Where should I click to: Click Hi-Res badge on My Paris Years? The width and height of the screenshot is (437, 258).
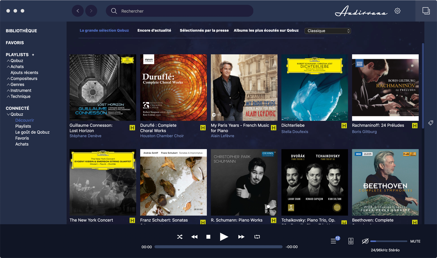273,128
